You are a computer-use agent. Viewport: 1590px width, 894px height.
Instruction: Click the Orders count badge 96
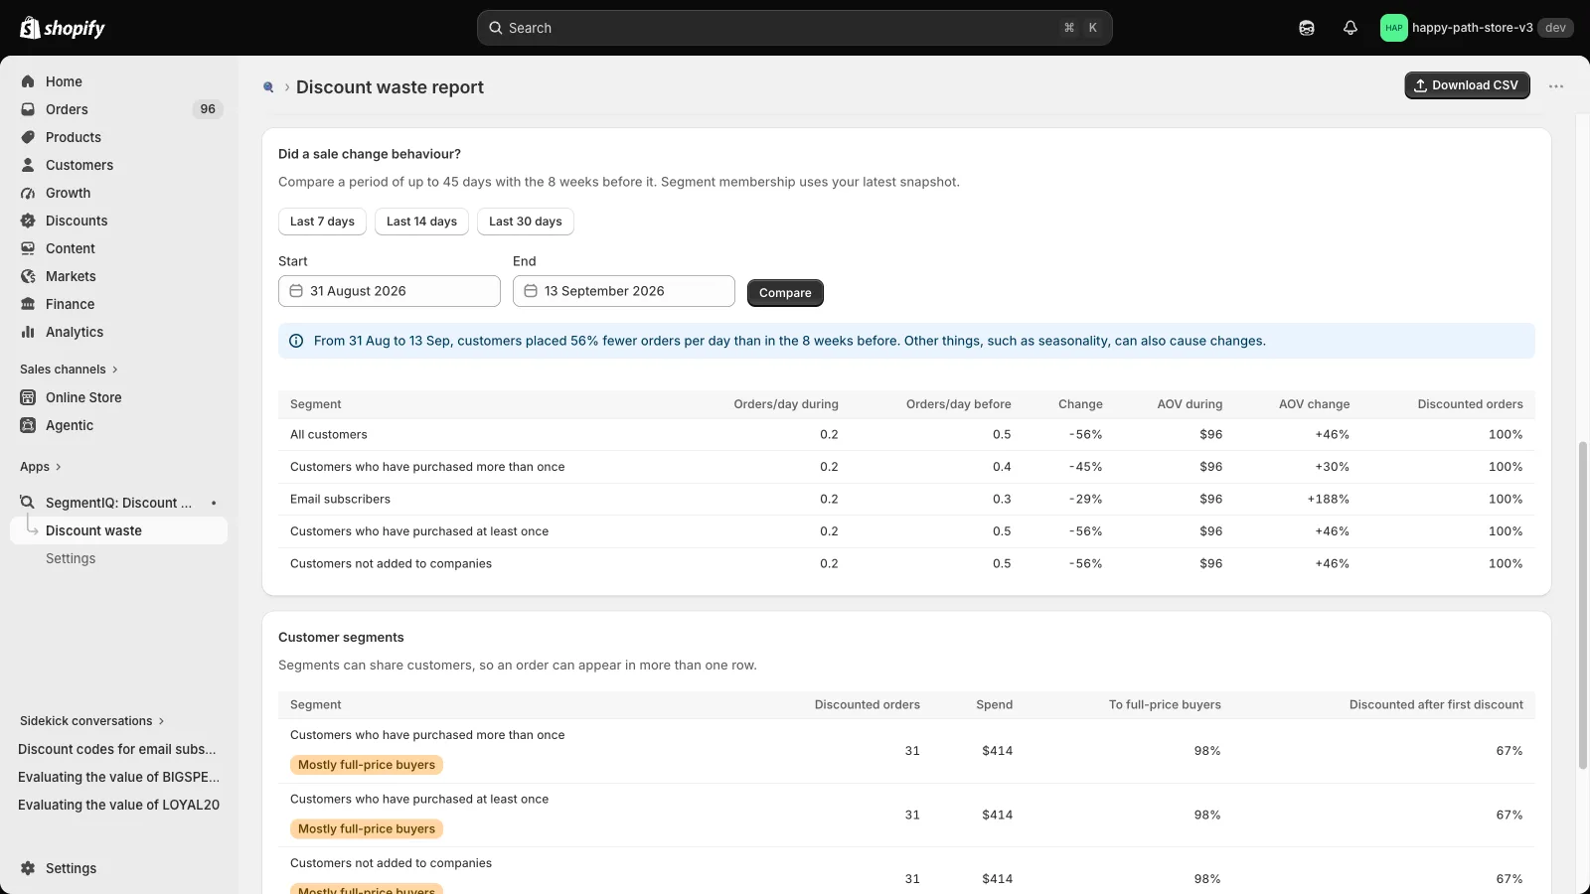click(208, 109)
